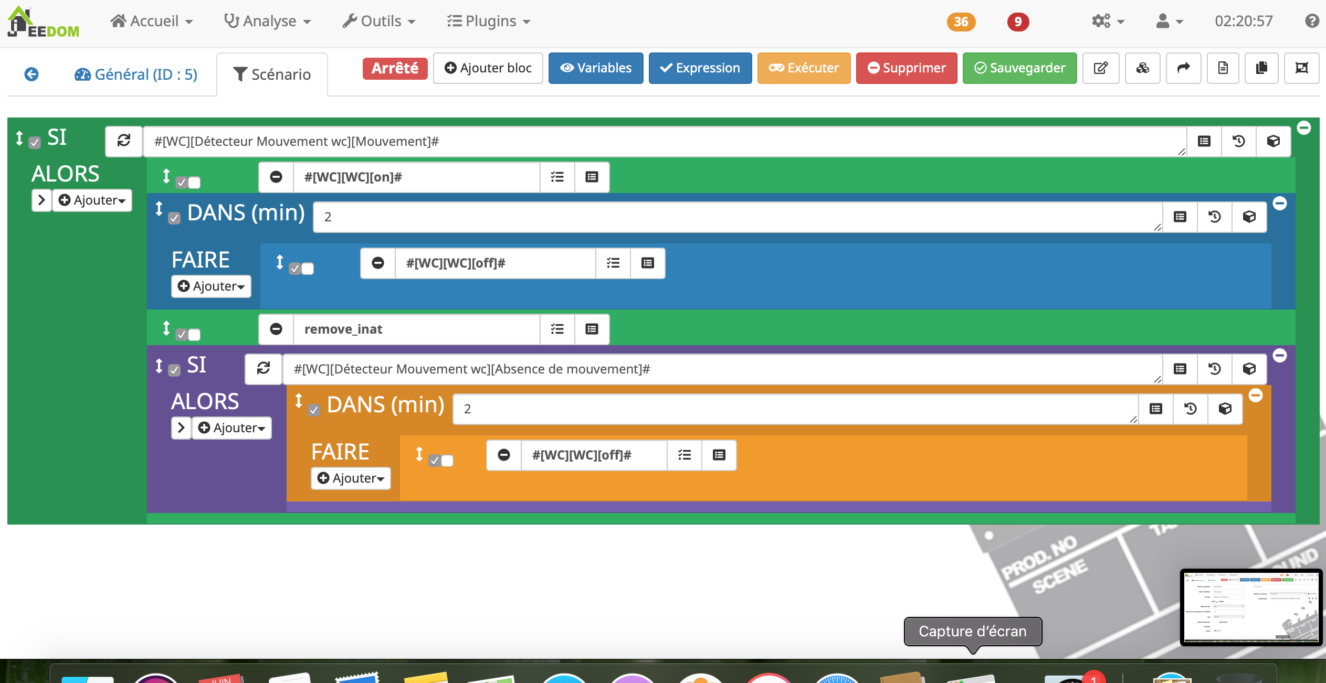The height and width of the screenshot is (683, 1326).
Task: Toggle enable checkbox of #[WC][WC][on]# action
Action: click(182, 183)
